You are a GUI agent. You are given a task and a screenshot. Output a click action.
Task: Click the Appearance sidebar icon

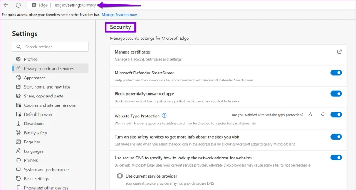tap(19, 78)
